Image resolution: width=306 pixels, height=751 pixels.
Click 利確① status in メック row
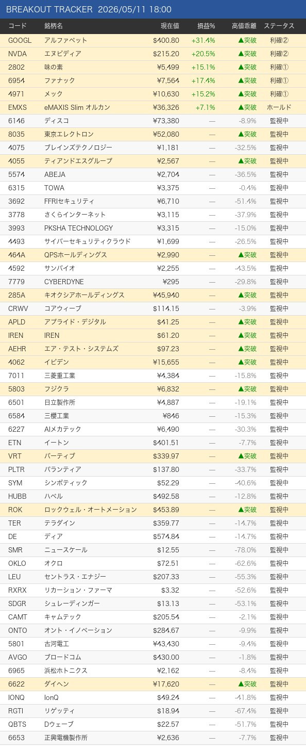pyautogui.click(x=279, y=94)
